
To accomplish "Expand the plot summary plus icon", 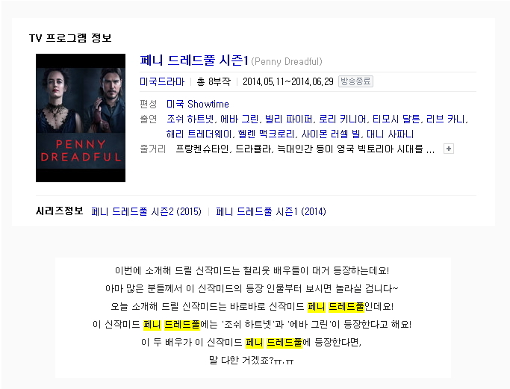I will click(x=449, y=149).
